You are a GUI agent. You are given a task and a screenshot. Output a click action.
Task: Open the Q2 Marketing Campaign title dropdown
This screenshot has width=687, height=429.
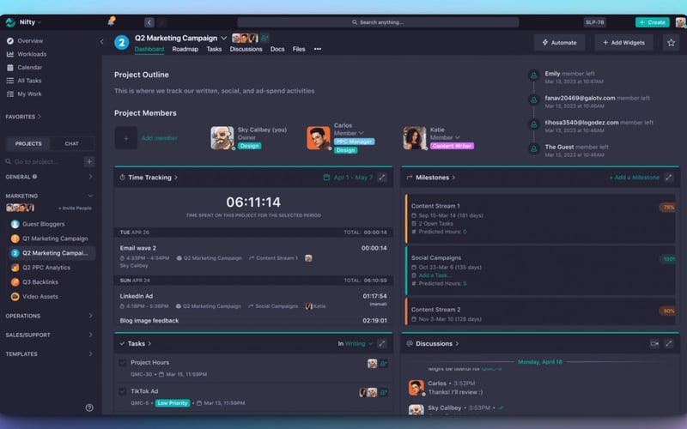coord(223,38)
